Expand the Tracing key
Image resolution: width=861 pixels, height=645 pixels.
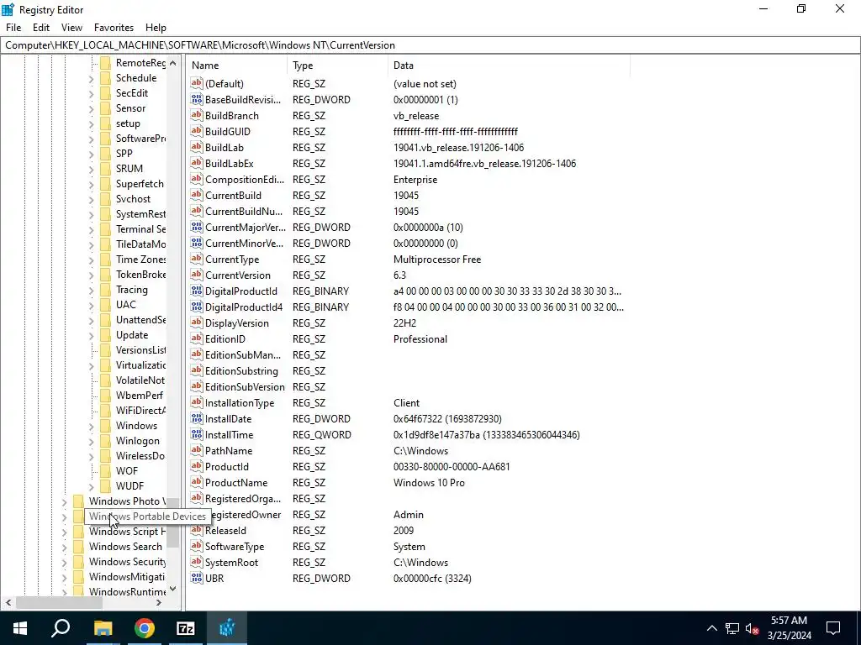coord(91,290)
